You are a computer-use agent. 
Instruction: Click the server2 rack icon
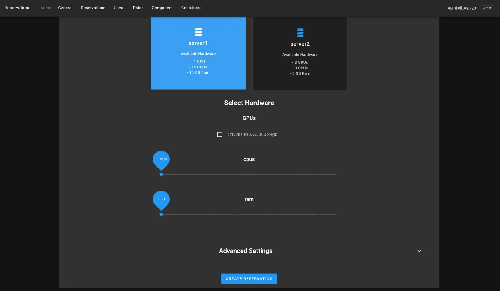pos(300,33)
